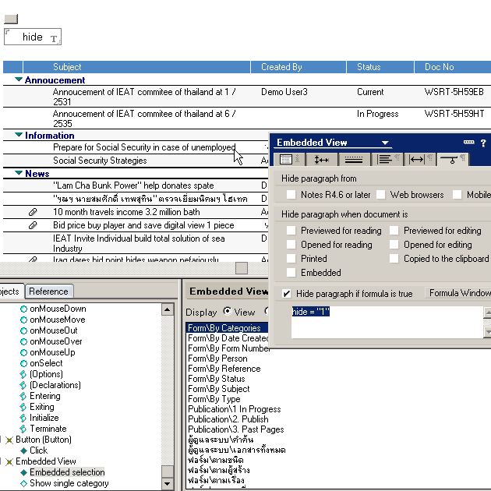Select the (Declarations) script item
Screen dimensions: 491x491
tap(55, 385)
